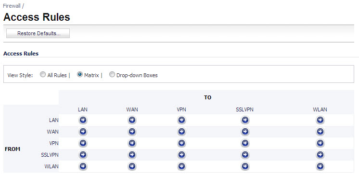Open WLAN to SSLVPN rules arrow
Image resolution: width=359 pixels, height=176 pixels.
tap(245, 166)
